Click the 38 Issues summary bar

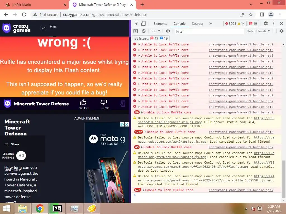(151, 38)
